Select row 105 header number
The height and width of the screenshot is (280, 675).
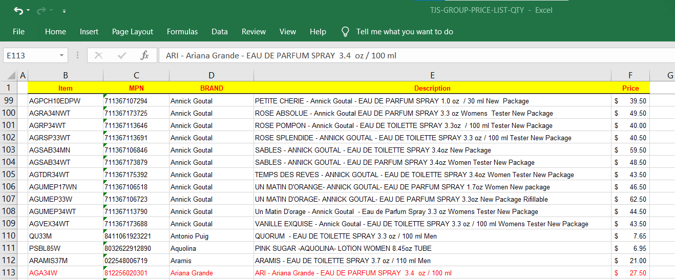pos(9,175)
